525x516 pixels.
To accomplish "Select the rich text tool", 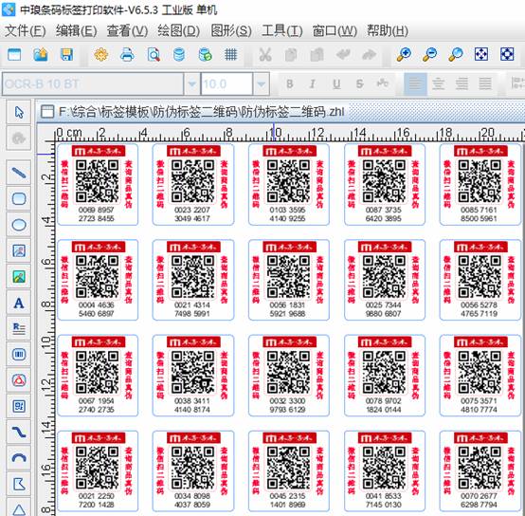I will click(19, 329).
